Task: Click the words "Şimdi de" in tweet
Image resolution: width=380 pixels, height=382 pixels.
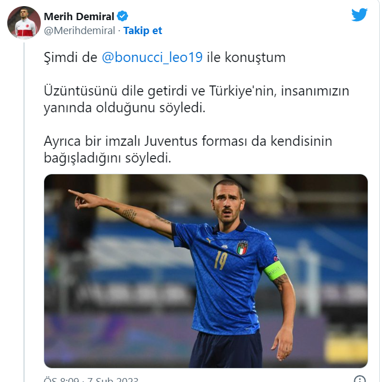Action: (x=70, y=58)
